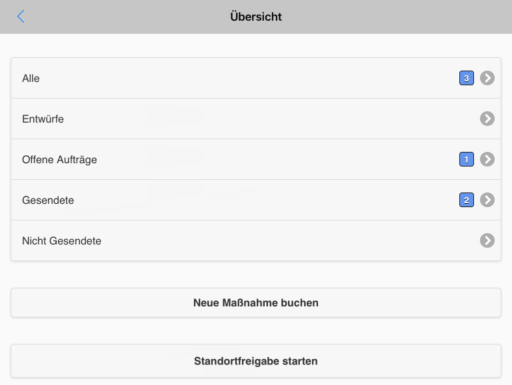Viewport: 512px width, 385px height.
Task: Click empty right side of gray header bar
Action: point(427,17)
